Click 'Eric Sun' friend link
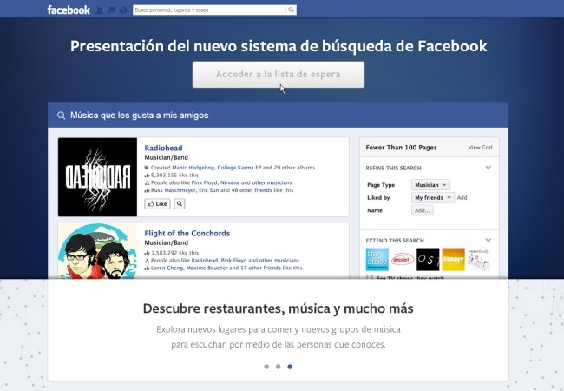Viewport: 564px width, 391px height. pos(208,190)
